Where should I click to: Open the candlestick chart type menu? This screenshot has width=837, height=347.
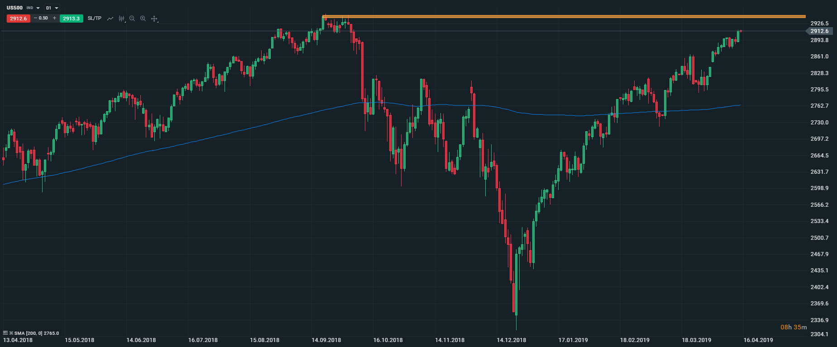tap(121, 19)
